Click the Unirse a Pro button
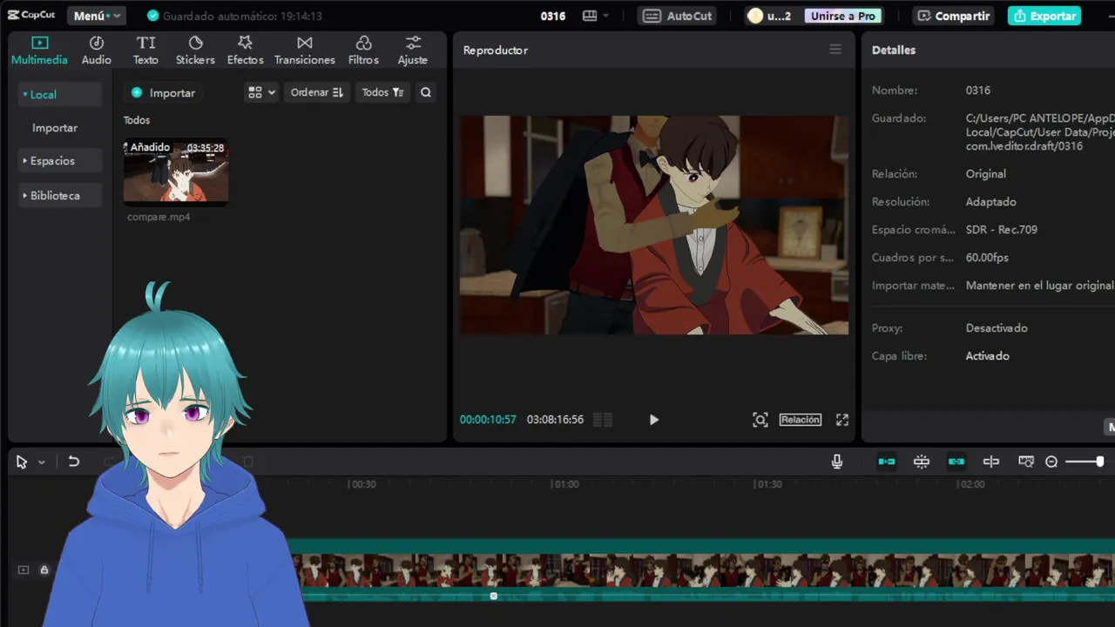 click(x=842, y=16)
